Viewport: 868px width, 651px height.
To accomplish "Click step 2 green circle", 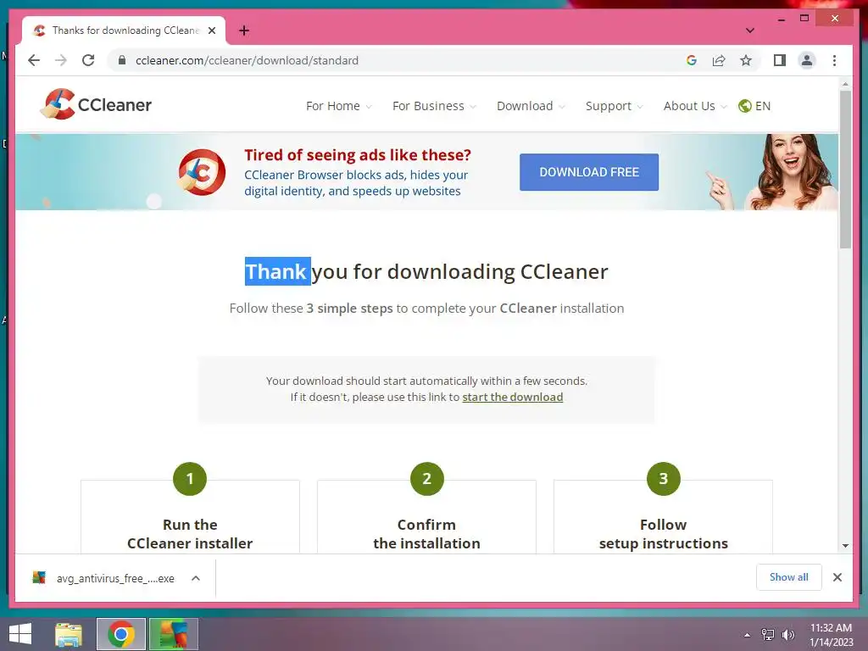I will (x=427, y=479).
